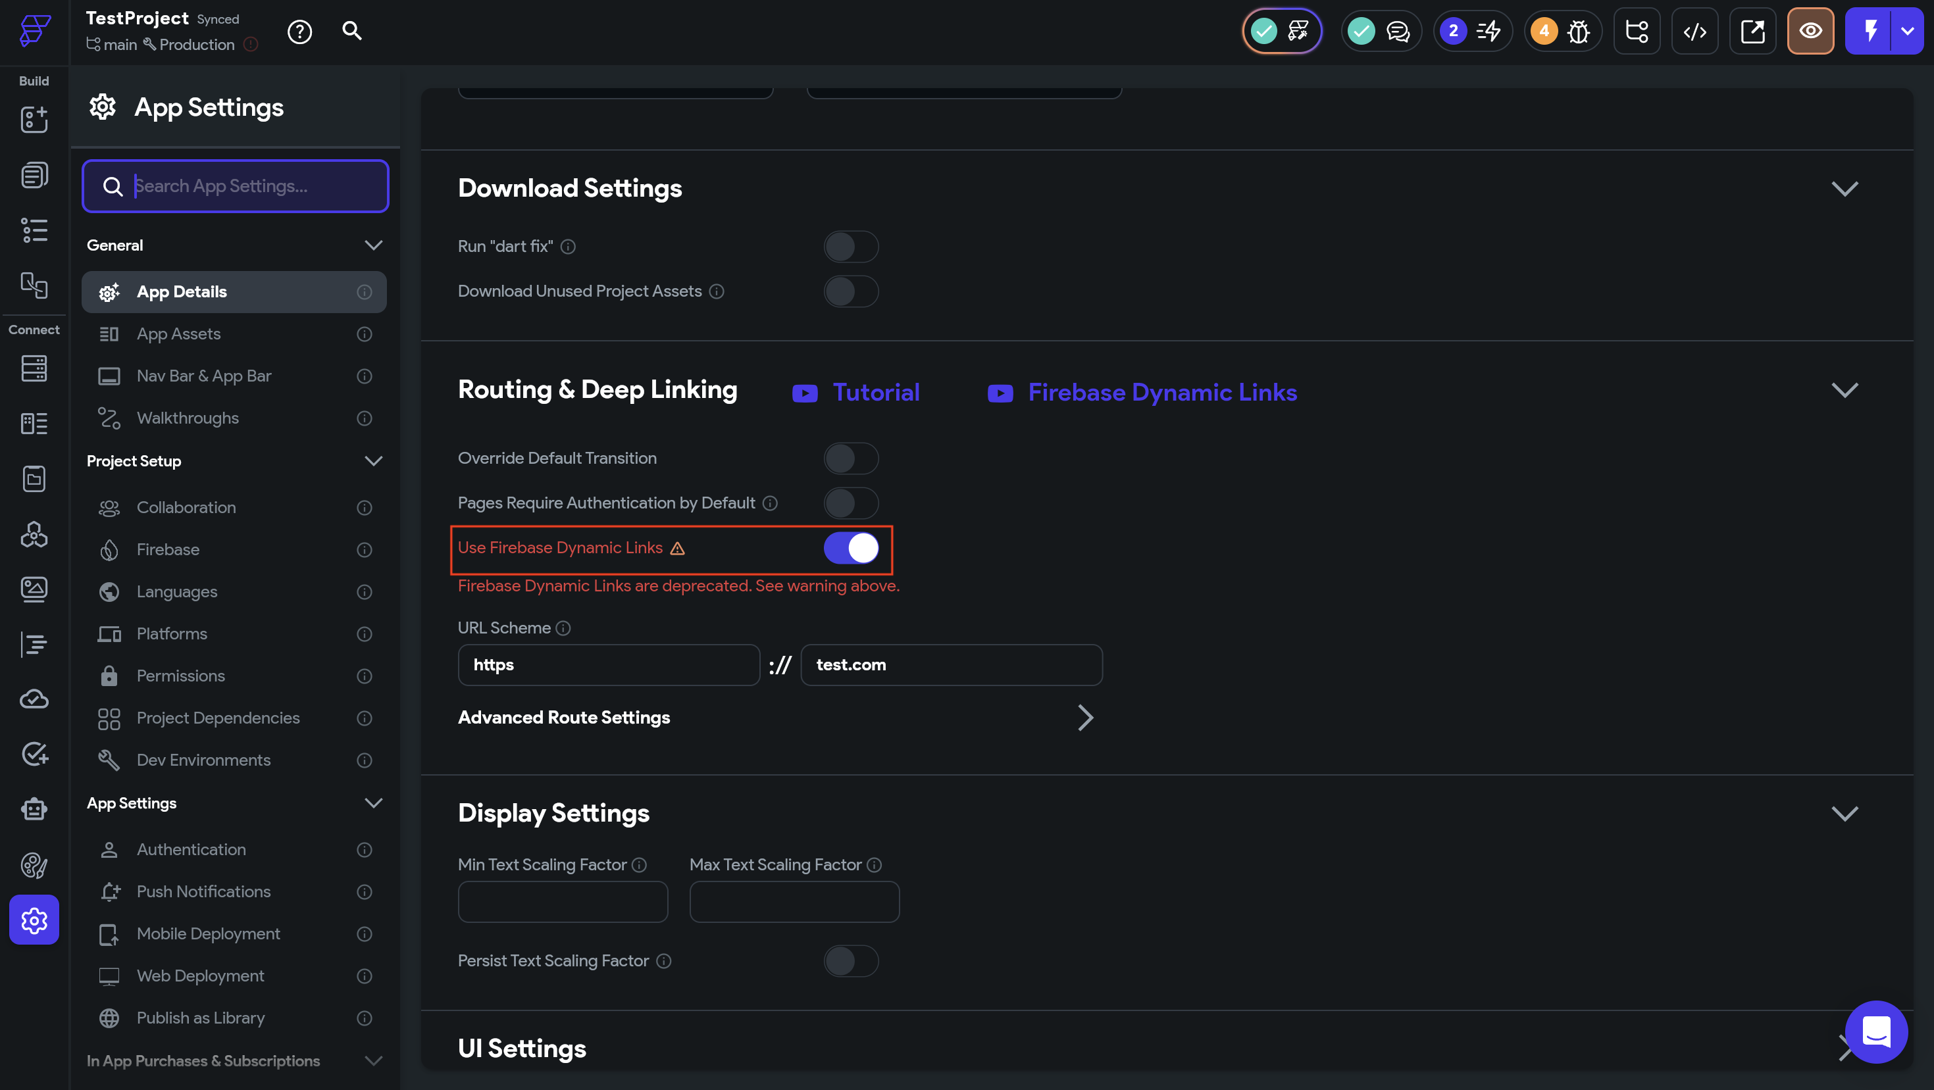1934x1090 pixels.
Task: Click the preview eye icon
Action: [1810, 32]
